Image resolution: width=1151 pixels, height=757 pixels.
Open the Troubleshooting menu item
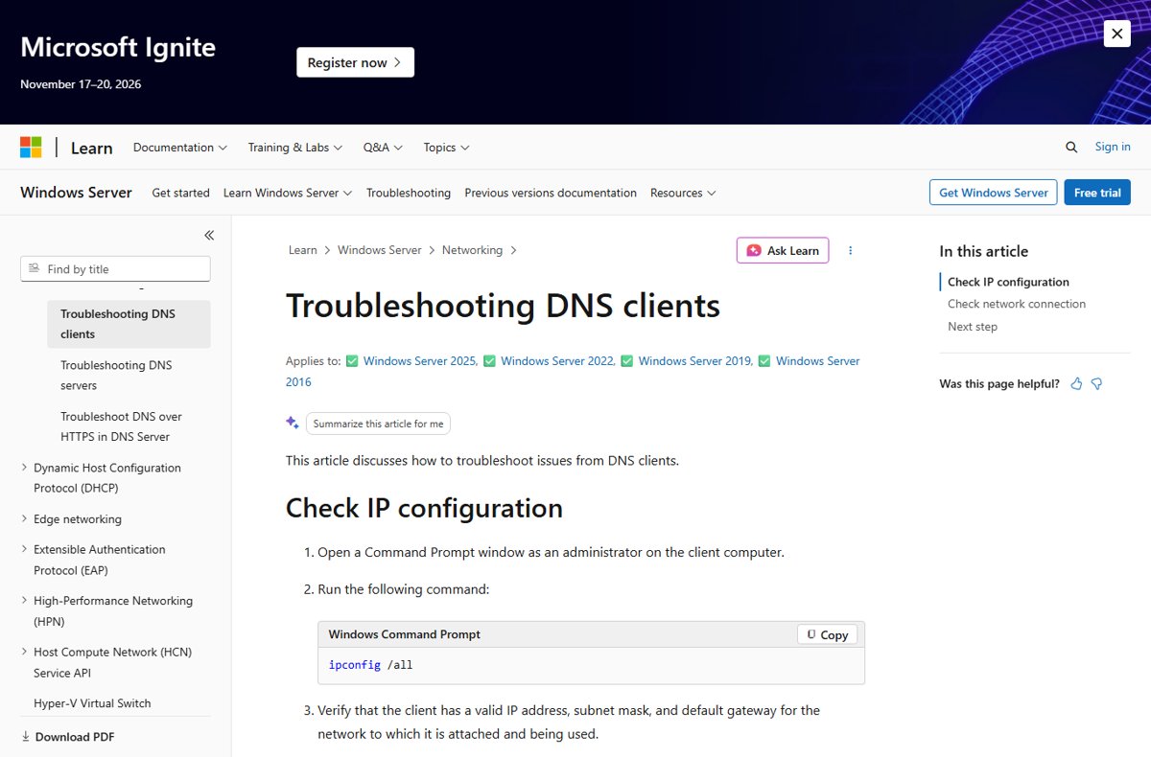tap(409, 193)
